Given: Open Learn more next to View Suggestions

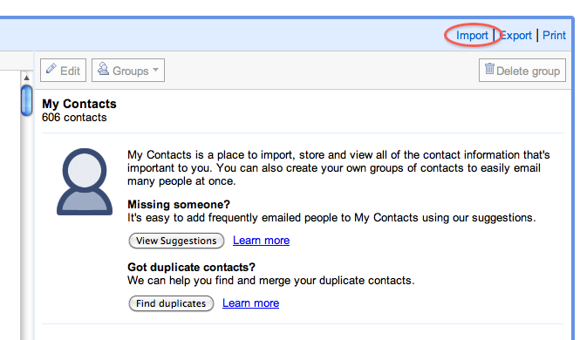Looking at the screenshot, I should tap(261, 241).
